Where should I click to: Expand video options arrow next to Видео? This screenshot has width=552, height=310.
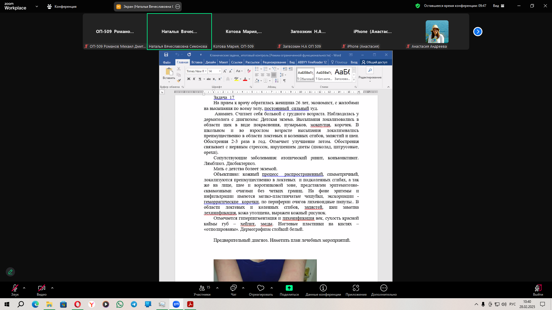point(52,288)
